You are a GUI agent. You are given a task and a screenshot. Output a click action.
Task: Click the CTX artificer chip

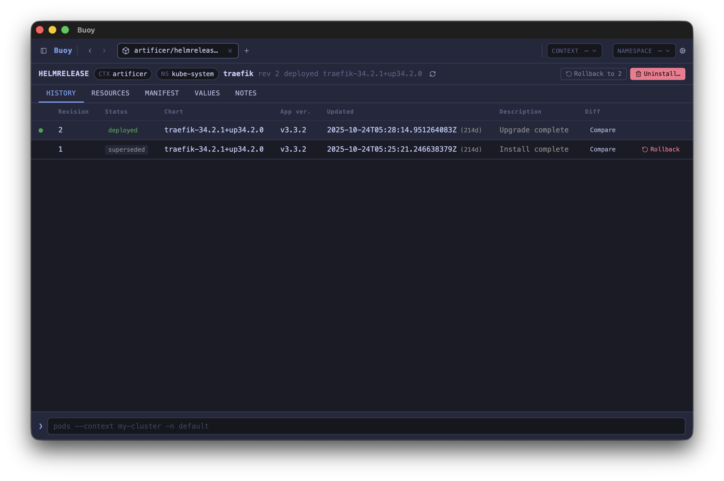point(123,74)
